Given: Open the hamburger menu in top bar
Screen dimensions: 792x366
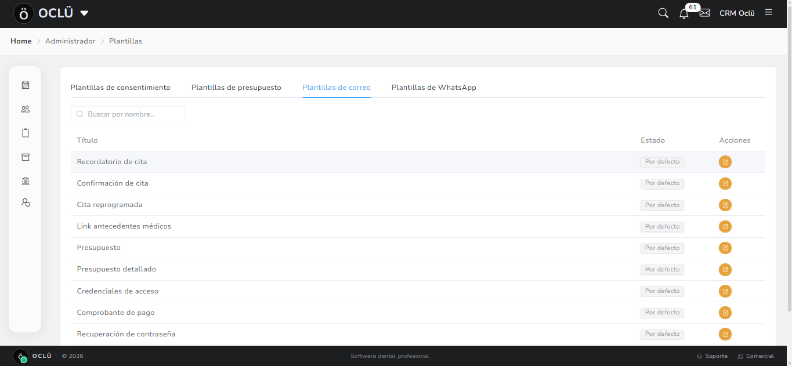Looking at the screenshot, I should 769,12.
